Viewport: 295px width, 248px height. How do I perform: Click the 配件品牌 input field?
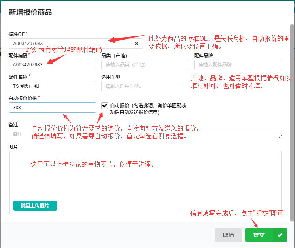tap(238, 65)
